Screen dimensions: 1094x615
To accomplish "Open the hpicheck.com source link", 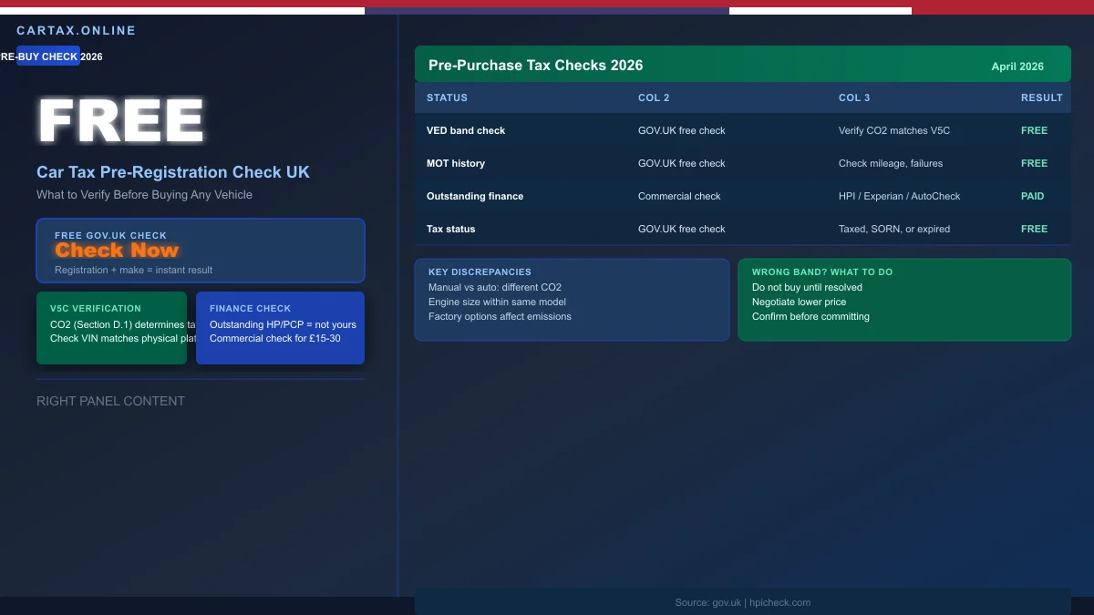I will [779, 602].
